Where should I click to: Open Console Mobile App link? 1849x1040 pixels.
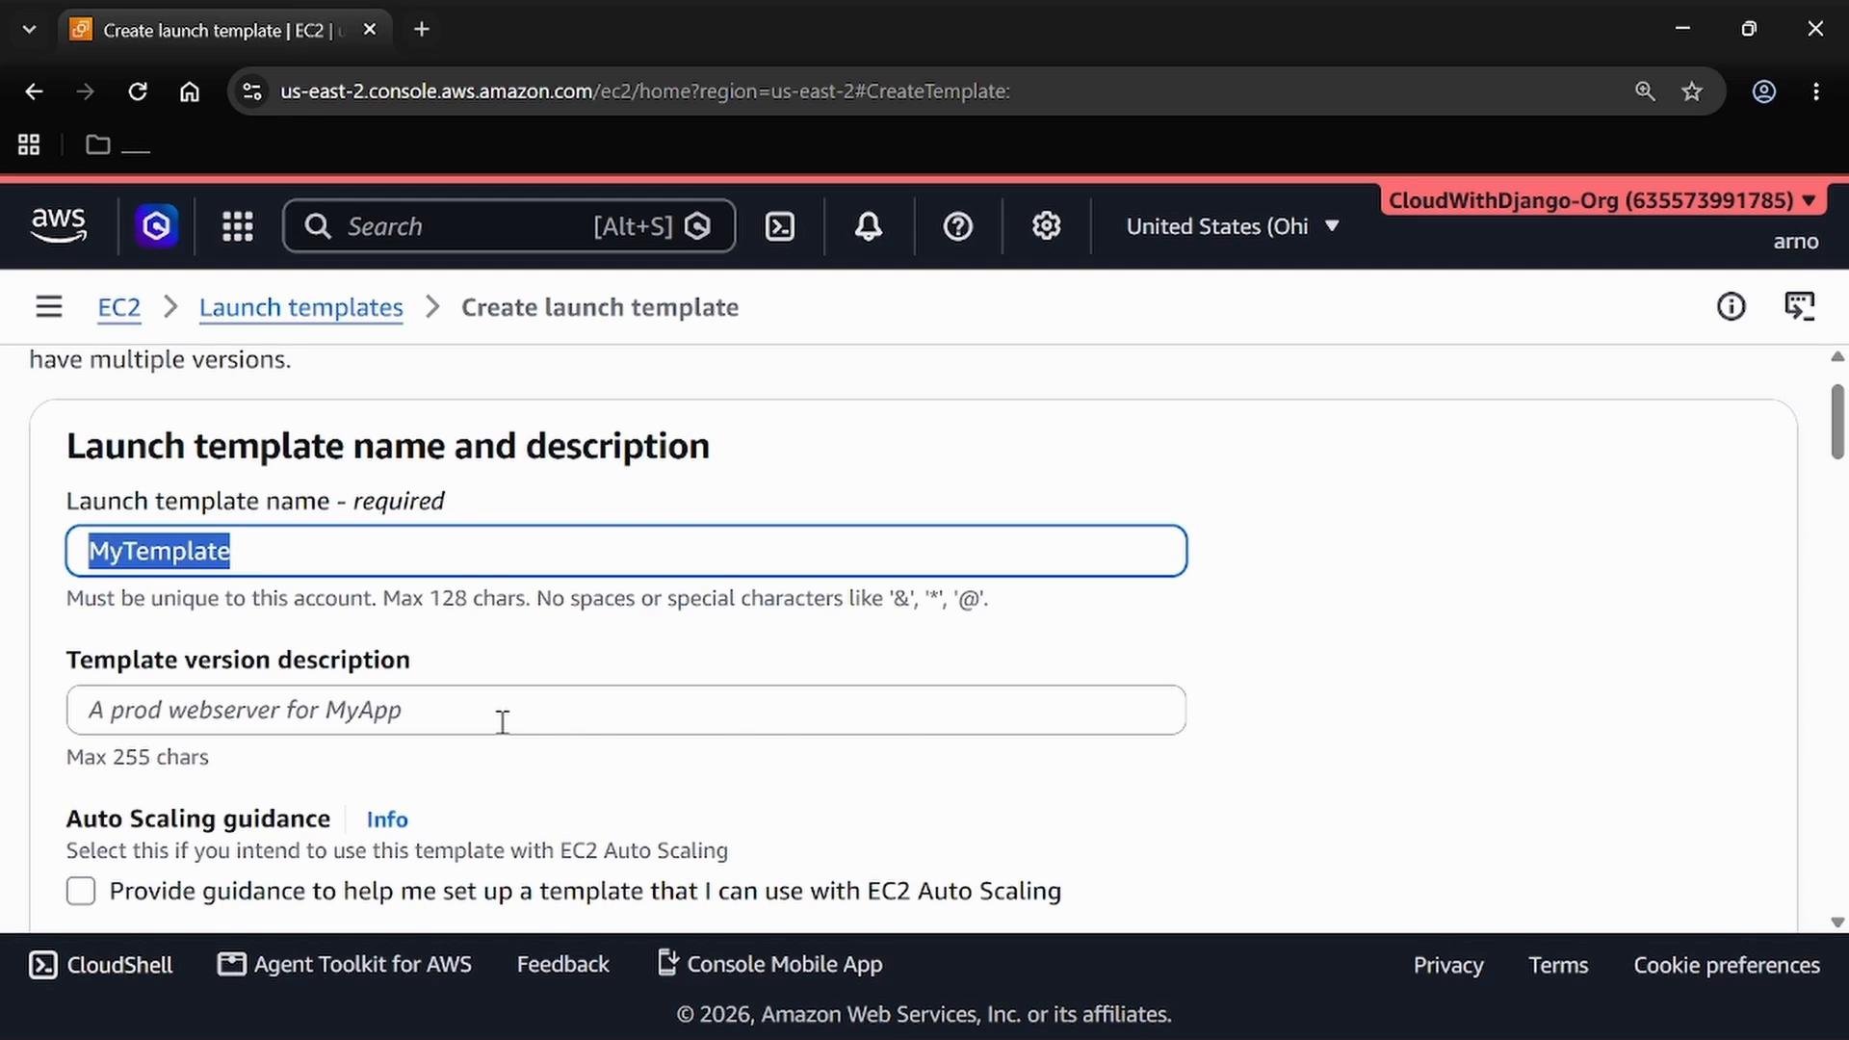pyautogui.click(x=769, y=965)
